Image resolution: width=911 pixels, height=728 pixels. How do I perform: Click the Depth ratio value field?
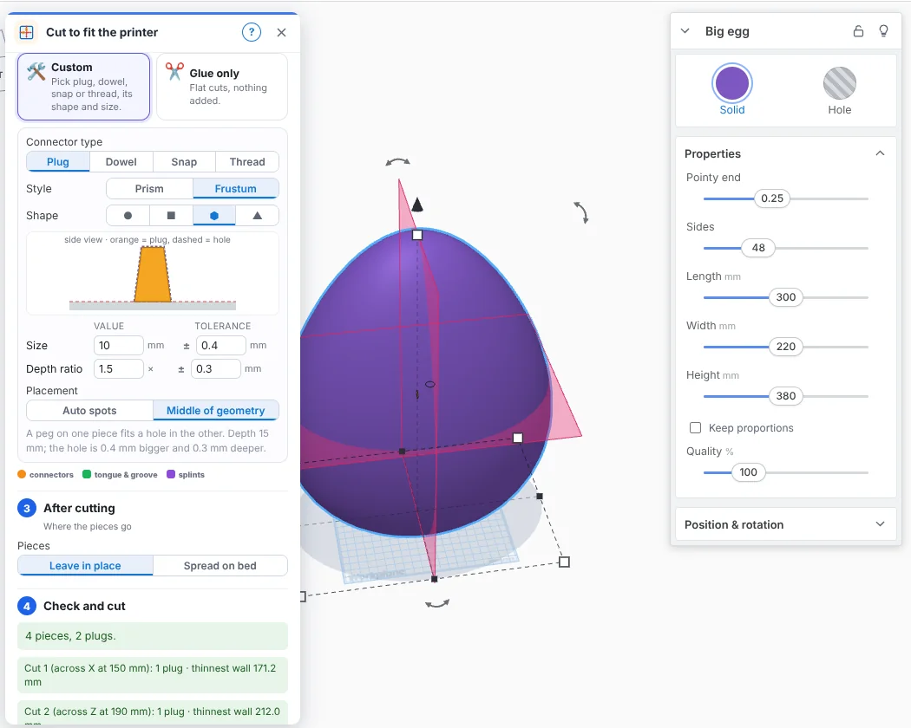pyautogui.click(x=119, y=368)
